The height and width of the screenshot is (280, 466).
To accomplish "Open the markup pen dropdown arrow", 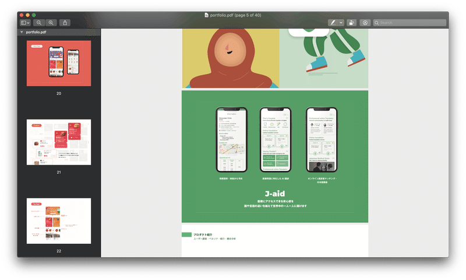I will 341,23.
